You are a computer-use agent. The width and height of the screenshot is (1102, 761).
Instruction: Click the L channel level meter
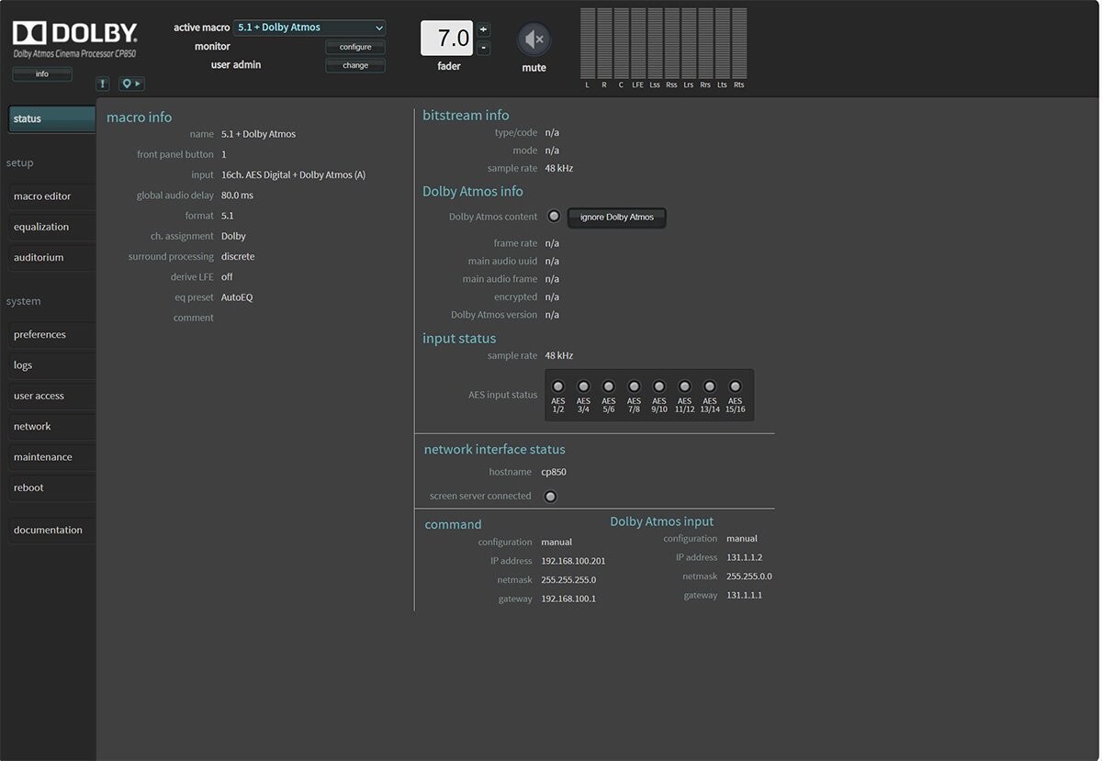point(588,43)
